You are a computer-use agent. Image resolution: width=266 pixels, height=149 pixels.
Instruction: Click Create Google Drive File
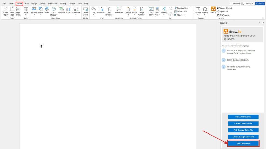(x=243, y=137)
